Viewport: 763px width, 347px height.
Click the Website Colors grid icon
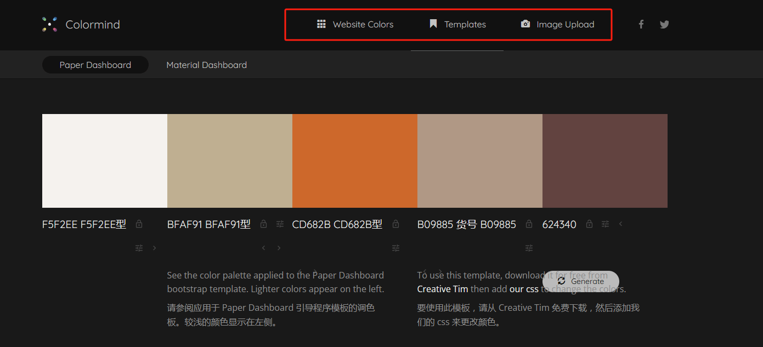pos(321,24)
